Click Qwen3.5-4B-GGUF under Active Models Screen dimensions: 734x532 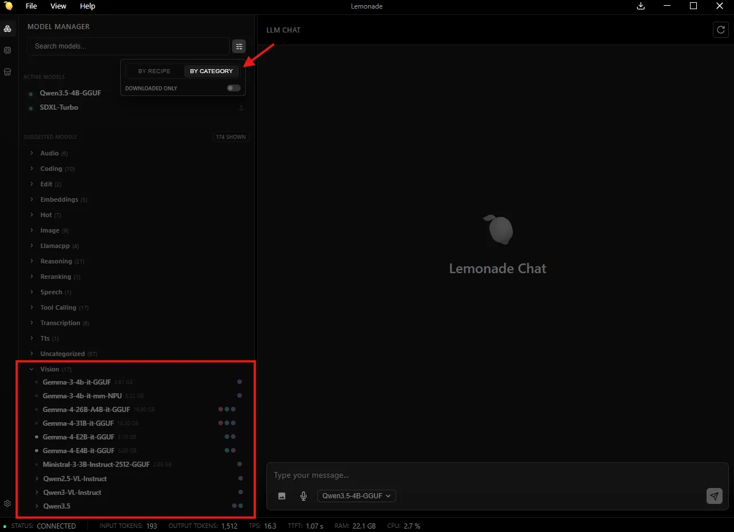coord(70,93)
